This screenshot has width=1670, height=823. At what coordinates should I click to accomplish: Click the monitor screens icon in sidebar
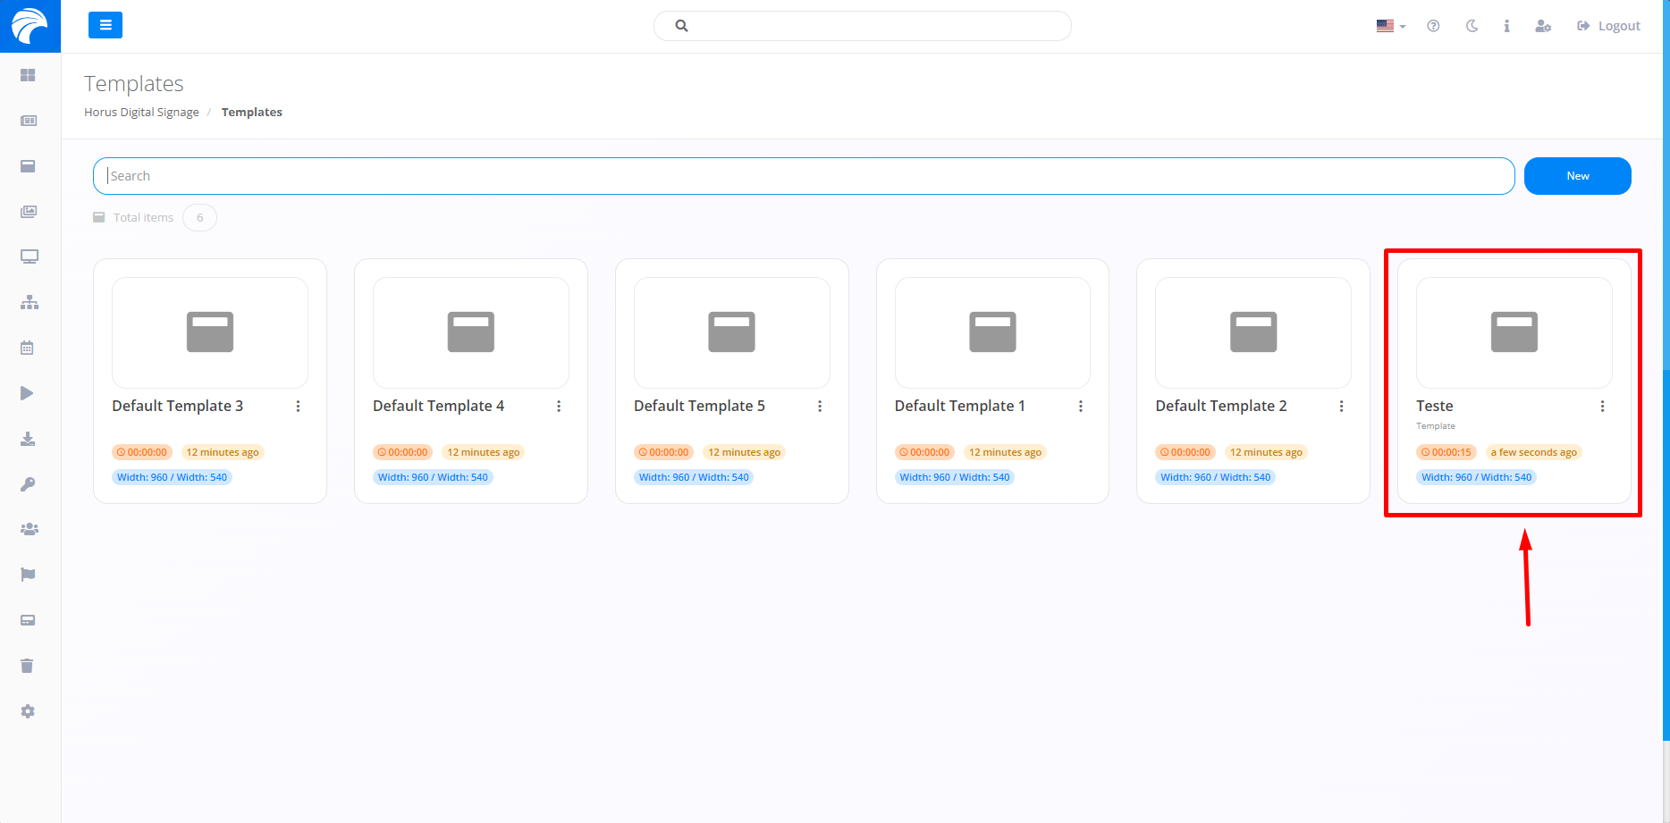pyautogui.click(x=30, y=257)
